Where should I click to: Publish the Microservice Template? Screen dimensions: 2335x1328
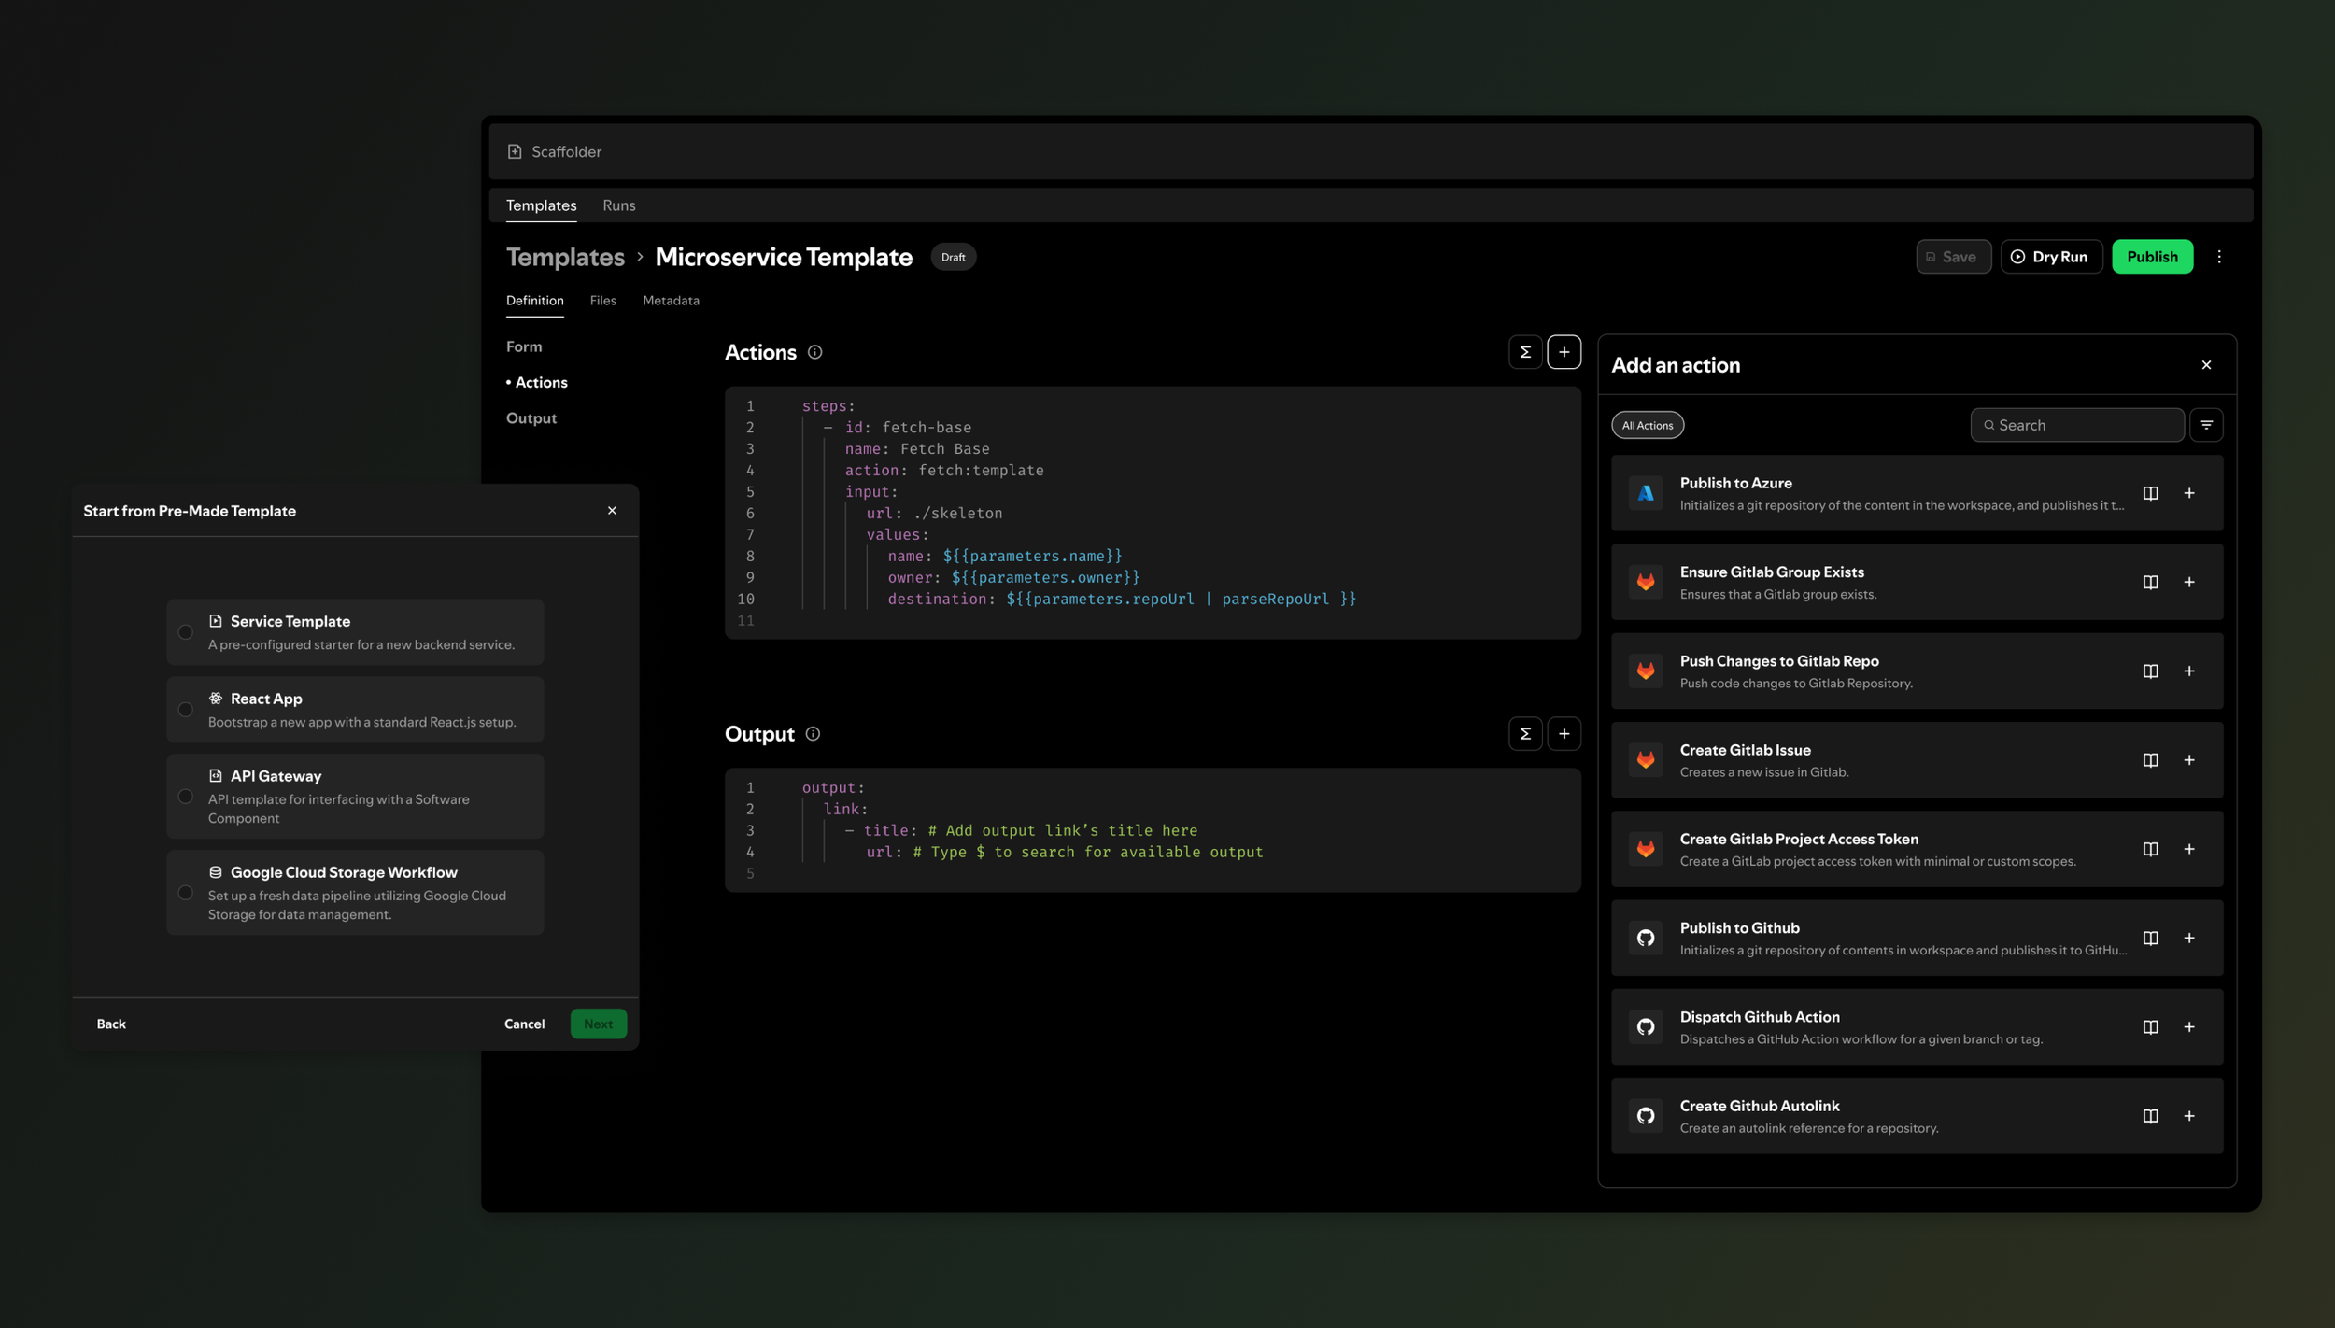click(2152, 257)
